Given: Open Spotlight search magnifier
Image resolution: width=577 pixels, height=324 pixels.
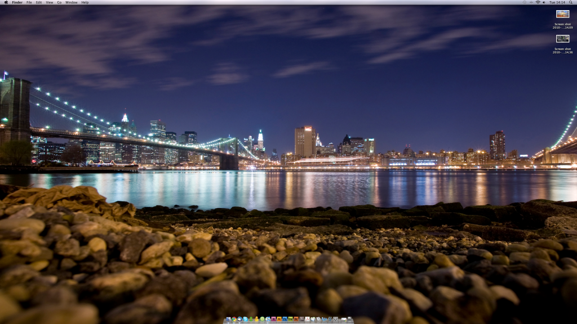Looking at the screenshot, I should tap(571, 2).
